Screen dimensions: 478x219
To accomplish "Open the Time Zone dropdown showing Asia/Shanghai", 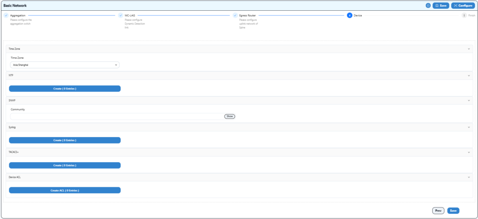I will coord(64,65).
